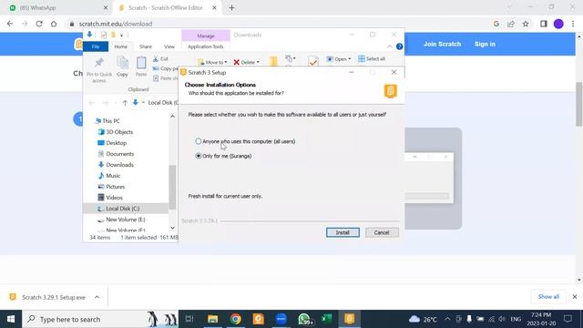The width and height of the screenshot is (583, 328).
Task: Open the Share ribbon tab
Action: 146,46
